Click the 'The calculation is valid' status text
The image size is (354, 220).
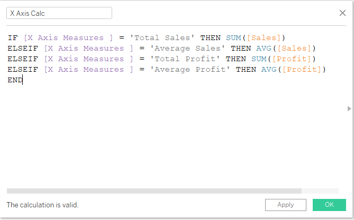42,205
